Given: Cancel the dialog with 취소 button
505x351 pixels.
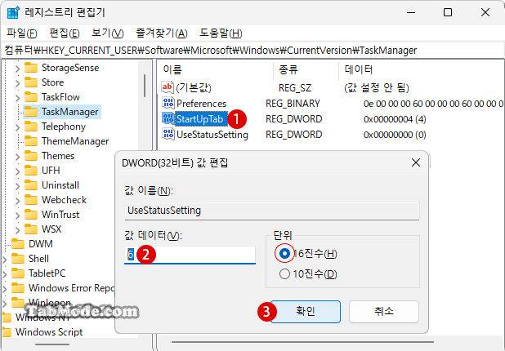Looking at the screenshot, I should coord(383,312).
